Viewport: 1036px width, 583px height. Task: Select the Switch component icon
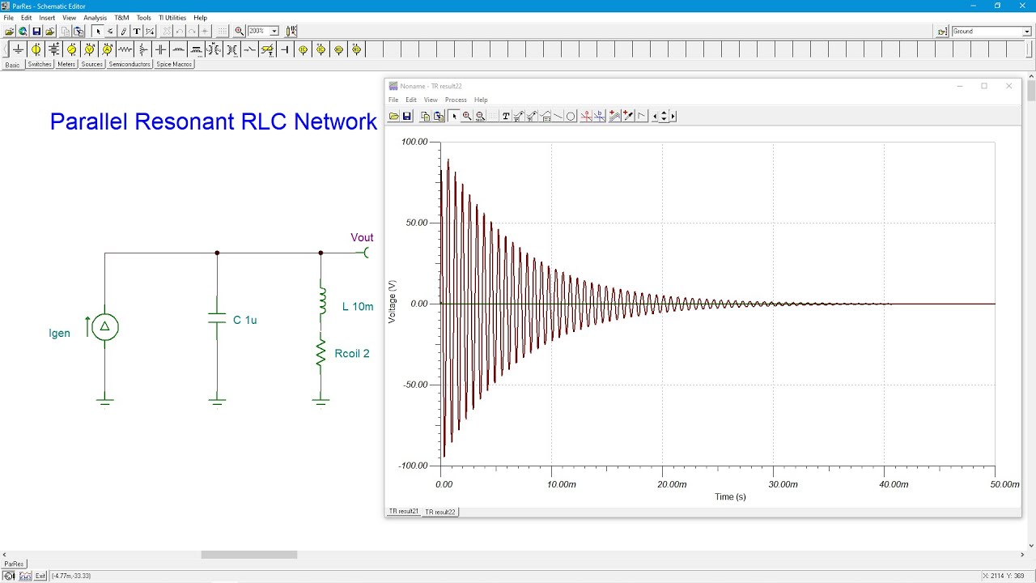(x=249, y=49)
